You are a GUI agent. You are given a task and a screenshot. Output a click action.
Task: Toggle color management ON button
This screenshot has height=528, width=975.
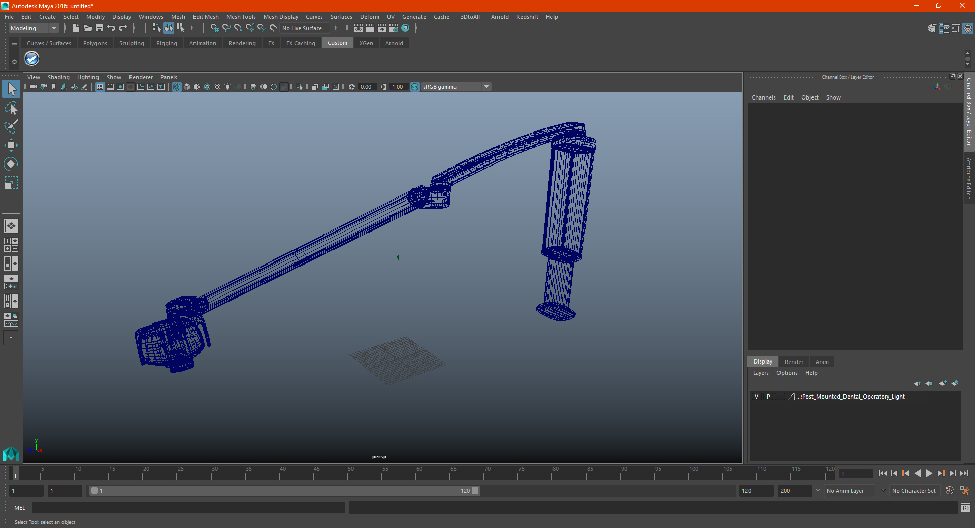pyautogui.click(x=415, y=87)
